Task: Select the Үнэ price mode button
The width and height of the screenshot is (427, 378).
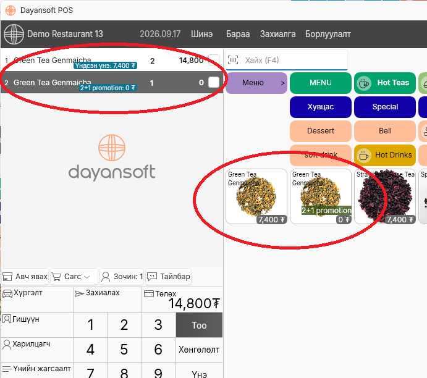Action: [x=199, y=371]
